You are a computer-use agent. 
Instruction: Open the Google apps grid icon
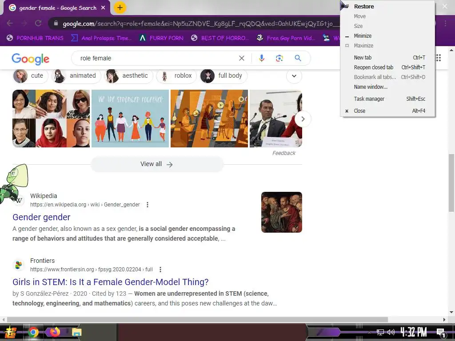pyautogui.click(x=438, y=58)
